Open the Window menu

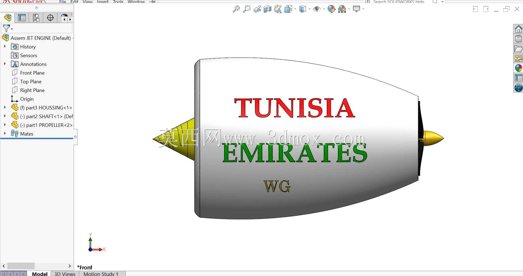point(136,2)
